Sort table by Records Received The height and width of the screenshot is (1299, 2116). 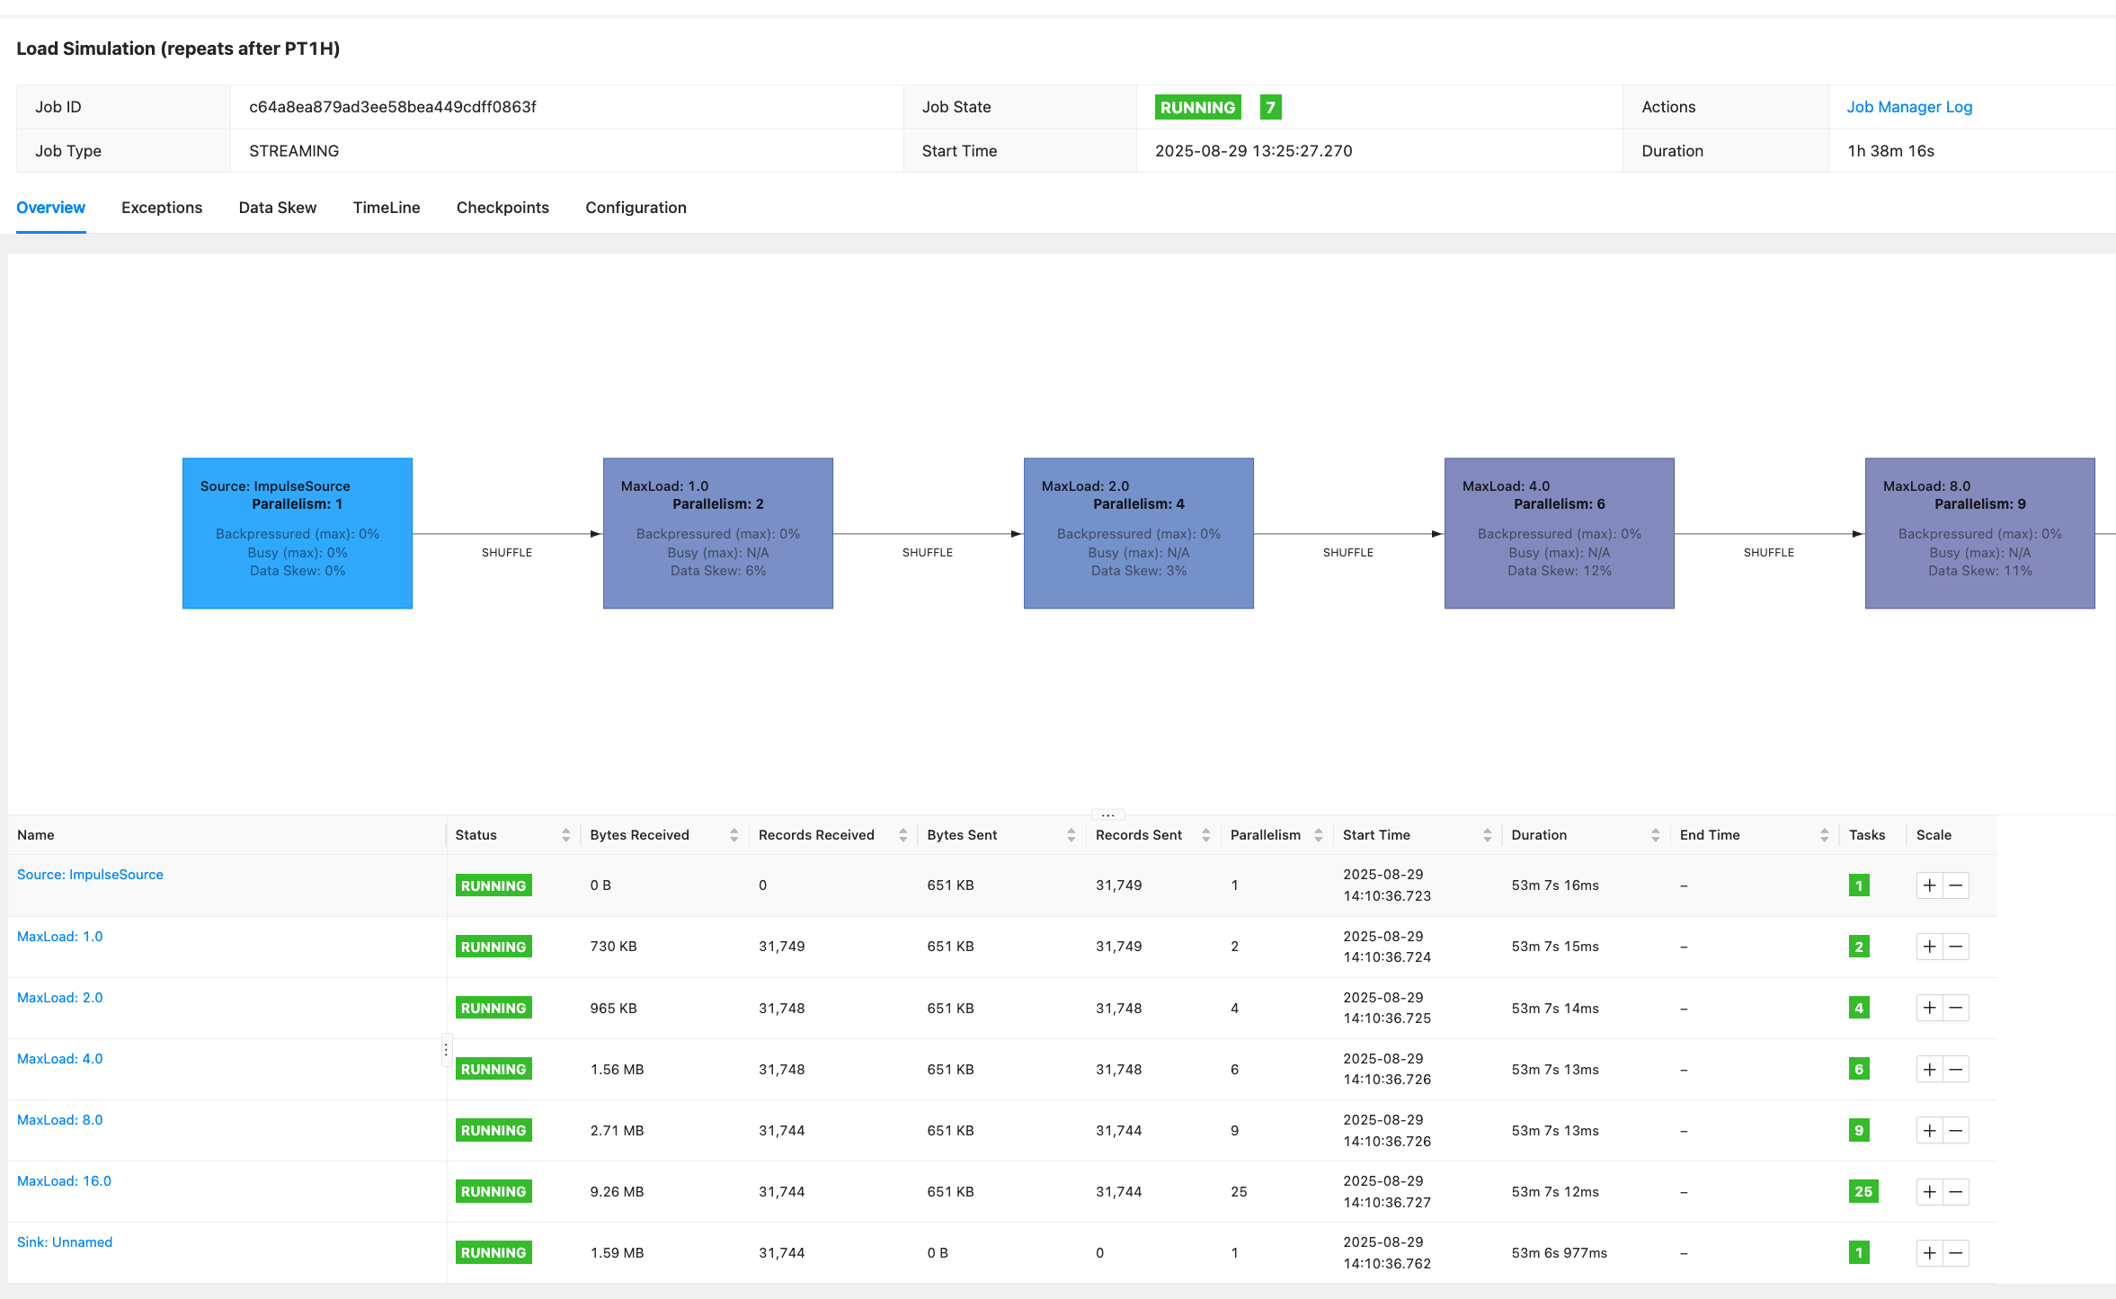pos(902,835)
